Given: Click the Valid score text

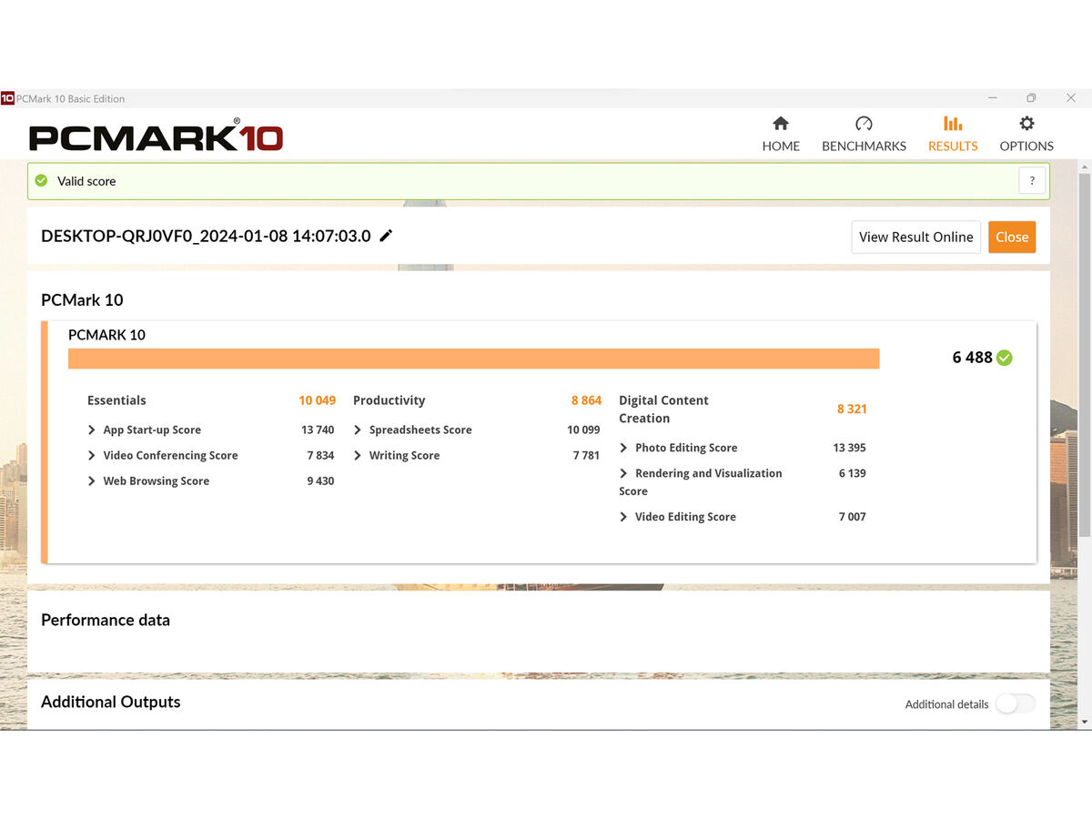Looking at the screenshot, I should 86,181.
